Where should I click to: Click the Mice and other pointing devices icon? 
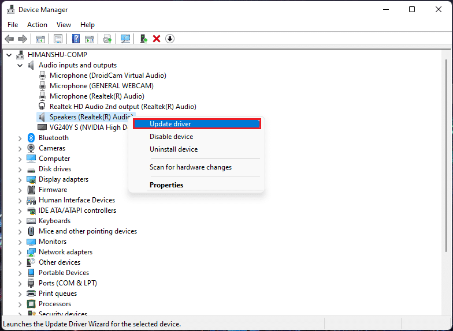[x=31, y=231]
